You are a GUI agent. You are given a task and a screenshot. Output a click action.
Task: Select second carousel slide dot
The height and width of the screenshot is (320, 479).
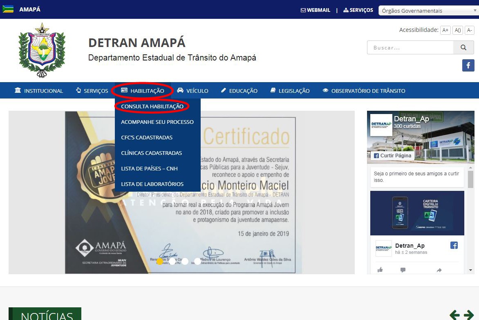pyautogui.click(x=172, y=262)
